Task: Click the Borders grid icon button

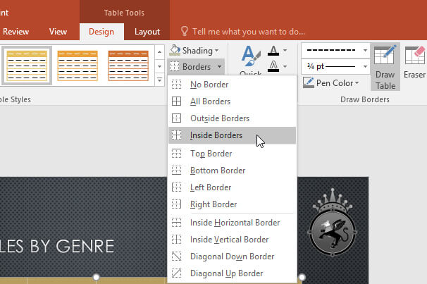Action: (174, 66)
